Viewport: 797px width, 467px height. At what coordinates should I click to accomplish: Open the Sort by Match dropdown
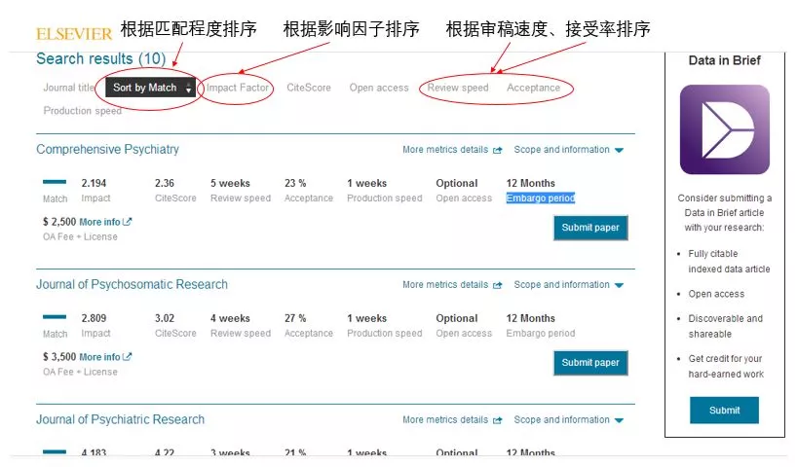151,88
